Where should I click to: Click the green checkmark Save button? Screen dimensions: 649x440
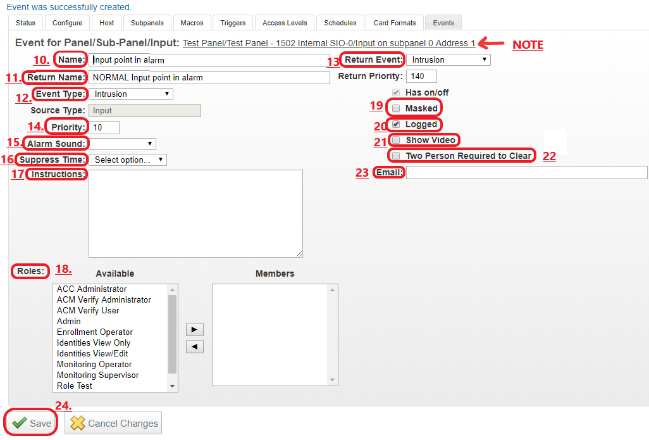click(x=32, y=423)
